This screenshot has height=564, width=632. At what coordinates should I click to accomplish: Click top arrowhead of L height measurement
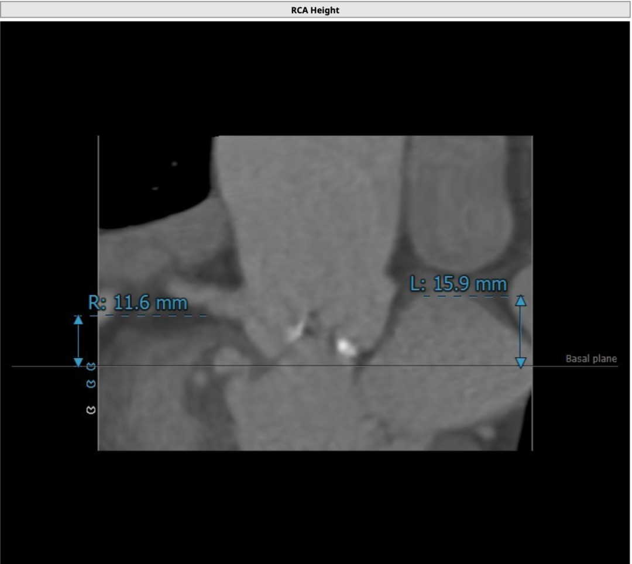pos(520,301)
